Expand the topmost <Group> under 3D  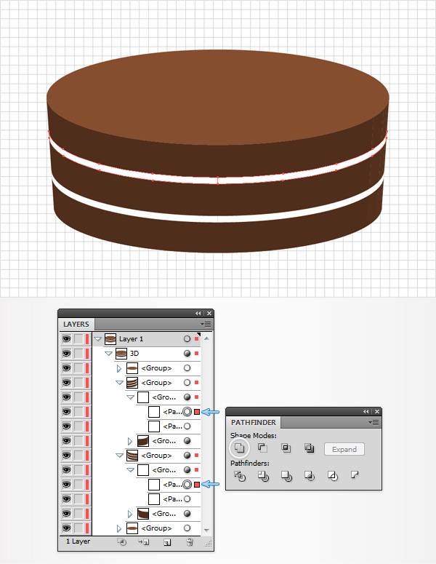click(x=119, y=368)
